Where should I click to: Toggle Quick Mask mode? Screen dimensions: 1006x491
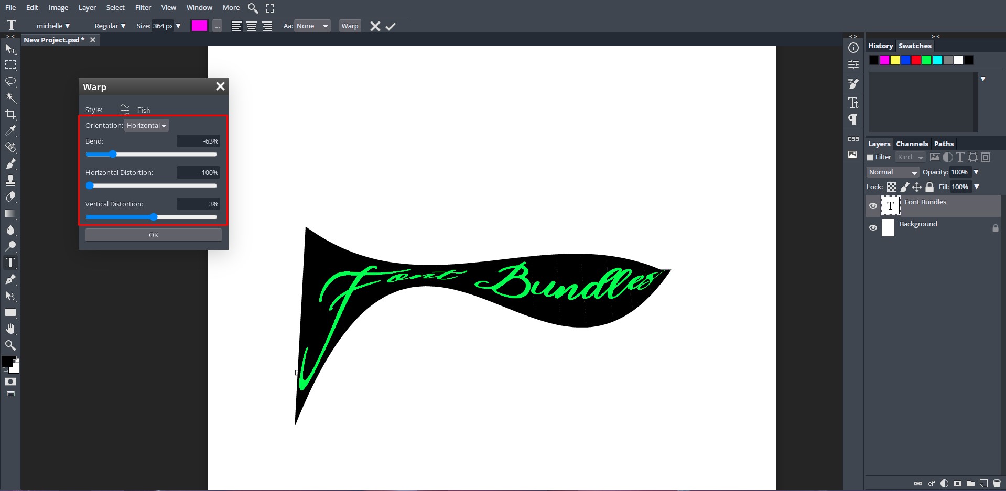point(10,381)
